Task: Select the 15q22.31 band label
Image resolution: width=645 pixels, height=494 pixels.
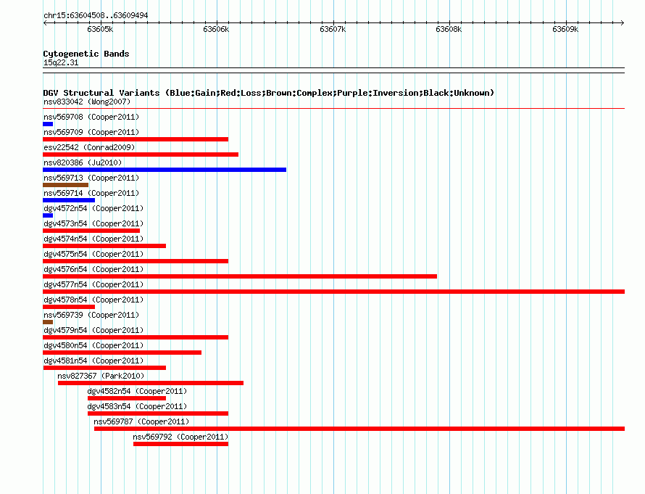Action: (61, 62)
